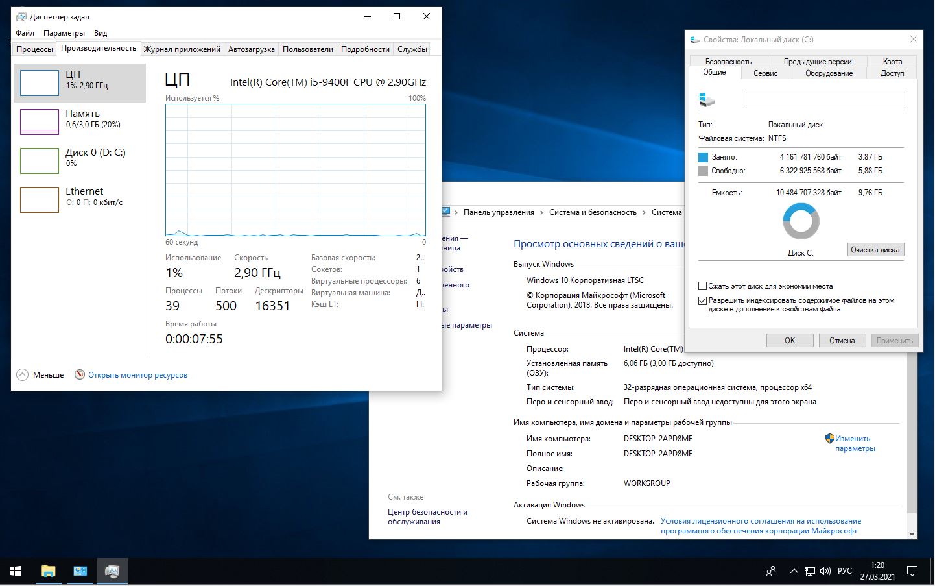Open Control Panel System taskbar icon
The image size is (935, 586).
80,571
